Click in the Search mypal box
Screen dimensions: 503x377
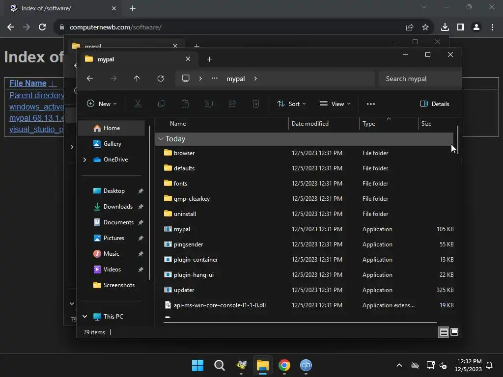pyautogui.click(x=419, y=79)
